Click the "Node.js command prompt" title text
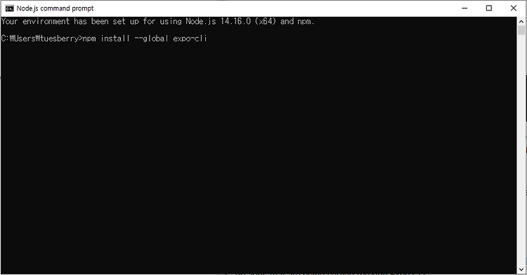 coord(55,8)
